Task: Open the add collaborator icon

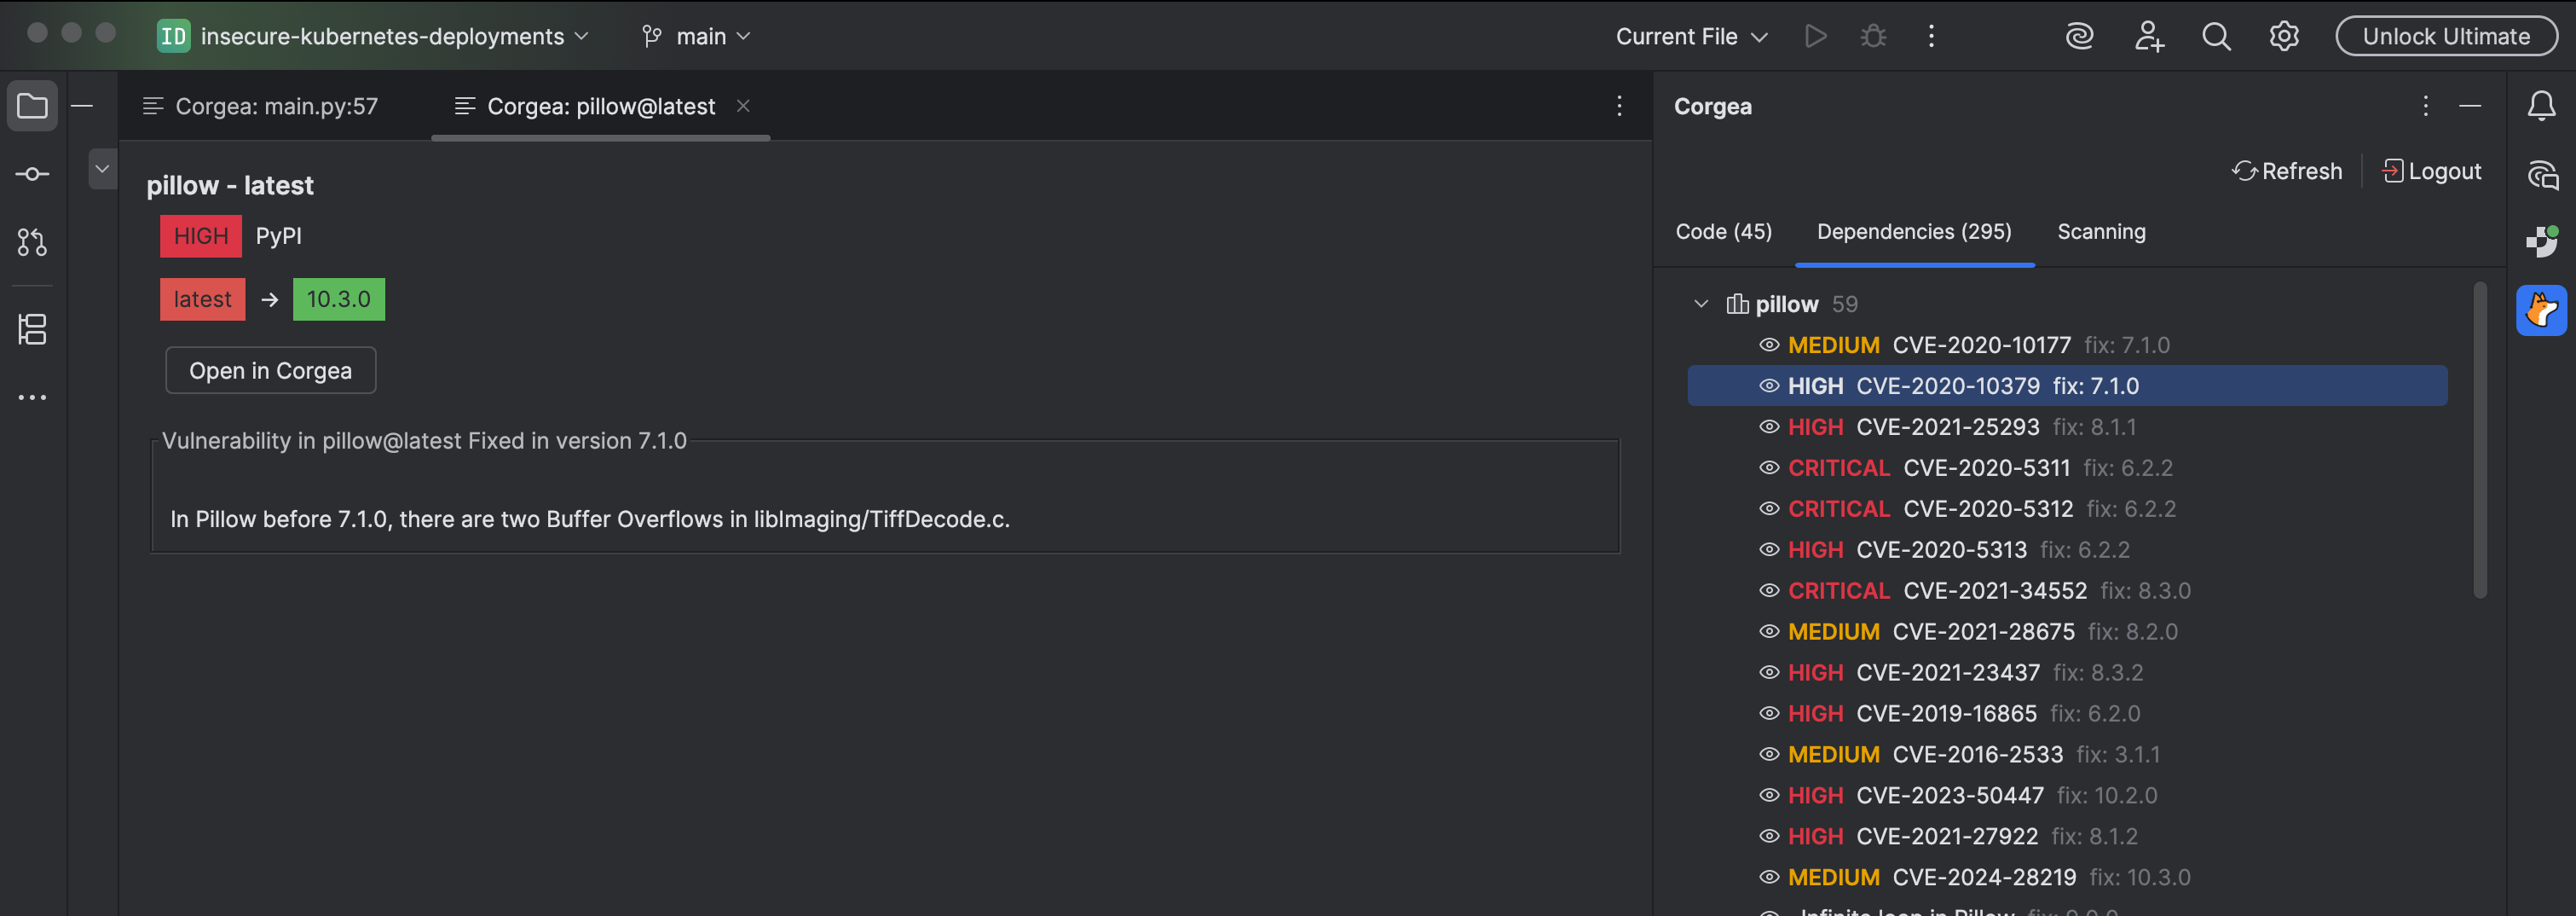Action: pyautogui.click(x=2148, y=36)
